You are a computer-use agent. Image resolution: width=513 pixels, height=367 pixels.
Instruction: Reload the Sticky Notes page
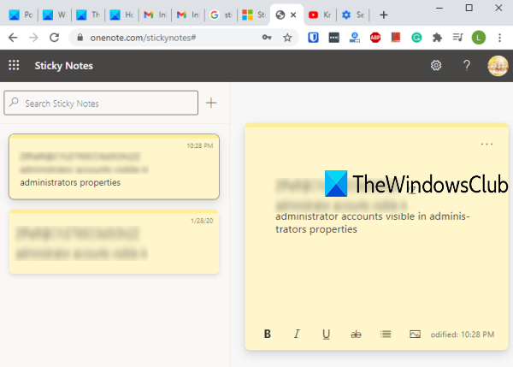(55, 38)
